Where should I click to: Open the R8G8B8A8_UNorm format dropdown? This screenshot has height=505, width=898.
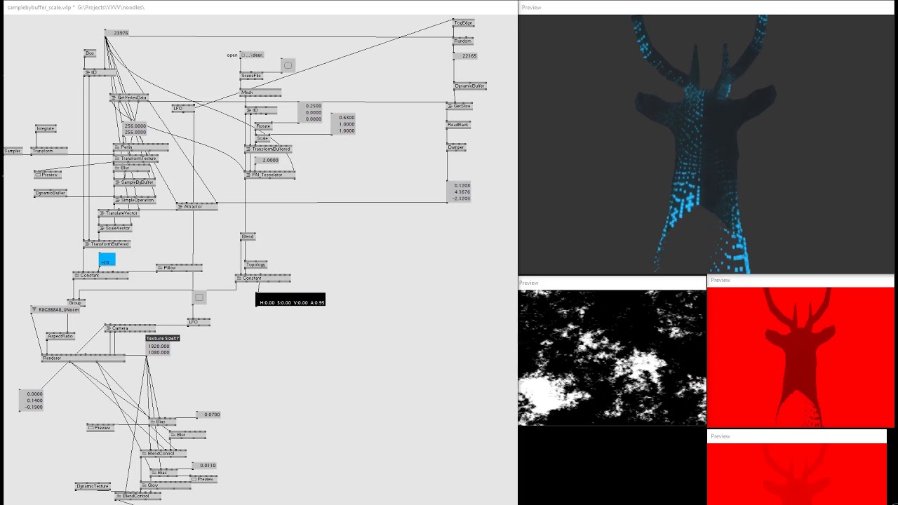tap(55, 309)
